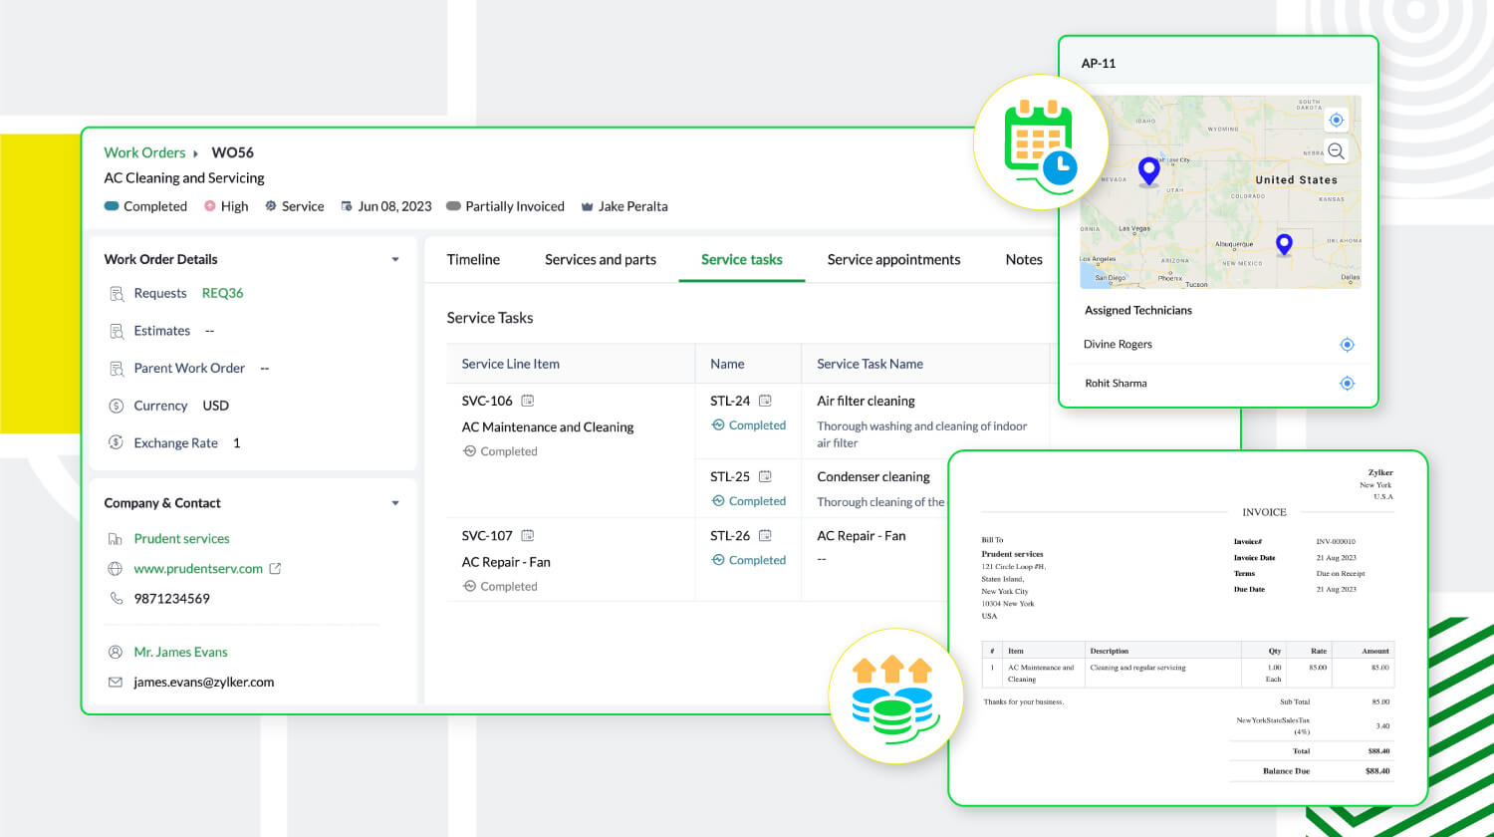Image resolution: width=1494 pixels, height=837 pixels.
Task: Open the note icon beside SVC-106
Action: coord(530,401)
